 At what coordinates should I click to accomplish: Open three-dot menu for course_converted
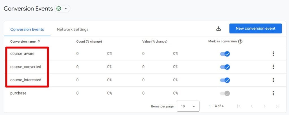click(273, 67)
